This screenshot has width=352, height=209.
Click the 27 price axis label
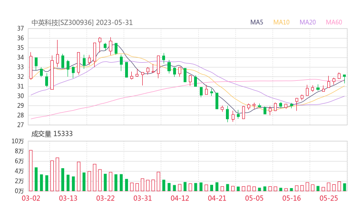pyautogui.click(x=20, y=125)
